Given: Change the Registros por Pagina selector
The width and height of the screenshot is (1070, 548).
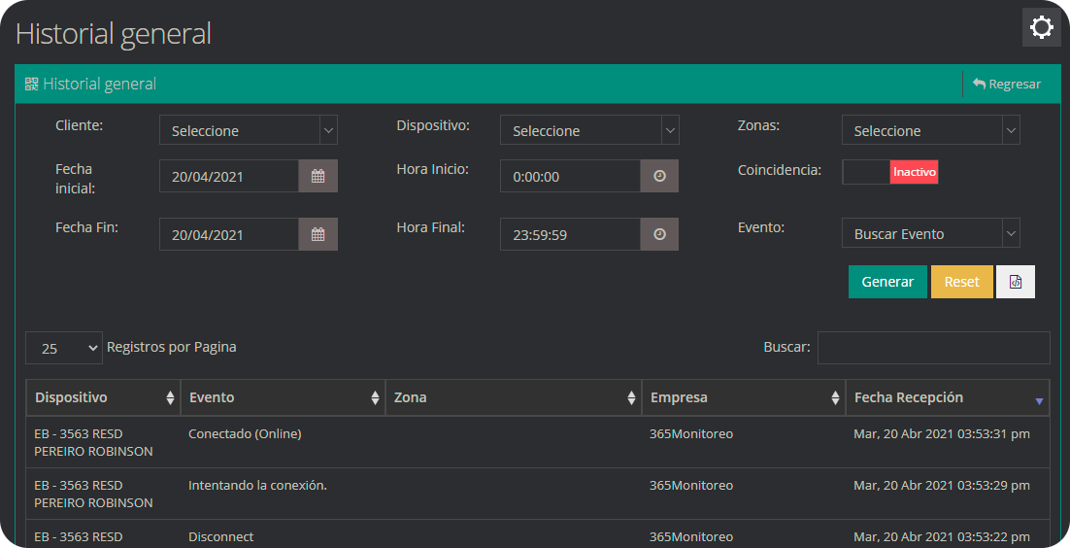Looking at the screenshot, I should (64, 348).
